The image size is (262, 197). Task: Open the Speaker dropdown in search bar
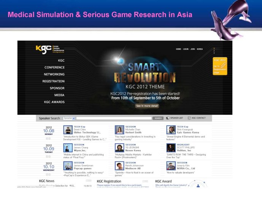point(69,118)
